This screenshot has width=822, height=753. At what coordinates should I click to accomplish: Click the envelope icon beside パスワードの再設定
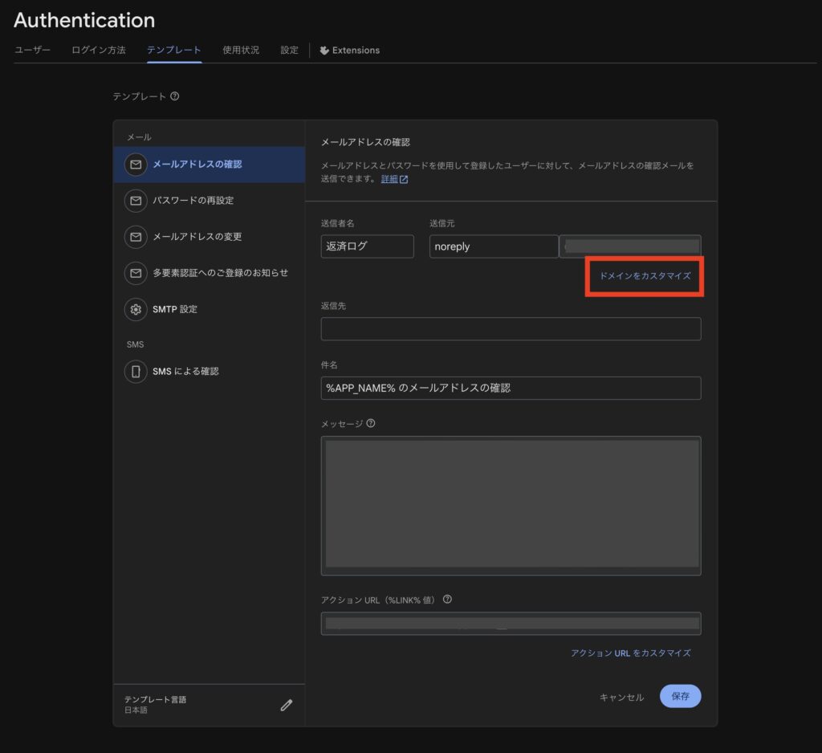[136, 201]
